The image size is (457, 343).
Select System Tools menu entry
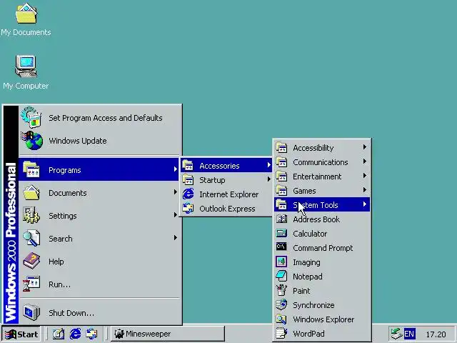coord(322,204)
